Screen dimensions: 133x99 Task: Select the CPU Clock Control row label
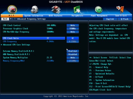12,25
